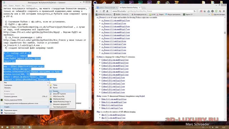Image resolution: width=229 pixels, height=129 pixels.
Task: Create a MetaQuotes Book item
Action: coord(62,99)
